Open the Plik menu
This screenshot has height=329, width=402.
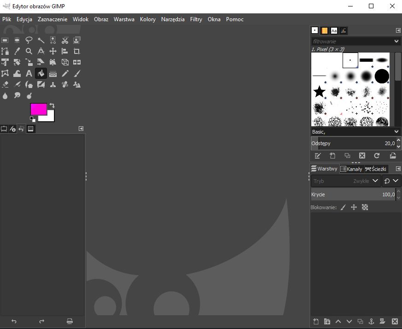[6, 19]
